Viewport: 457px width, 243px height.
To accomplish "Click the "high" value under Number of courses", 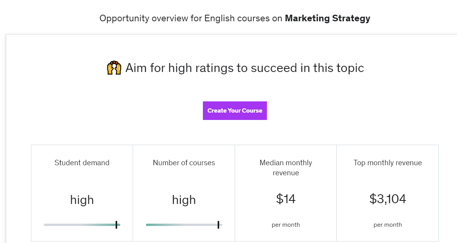I will [x=184, y=200].
